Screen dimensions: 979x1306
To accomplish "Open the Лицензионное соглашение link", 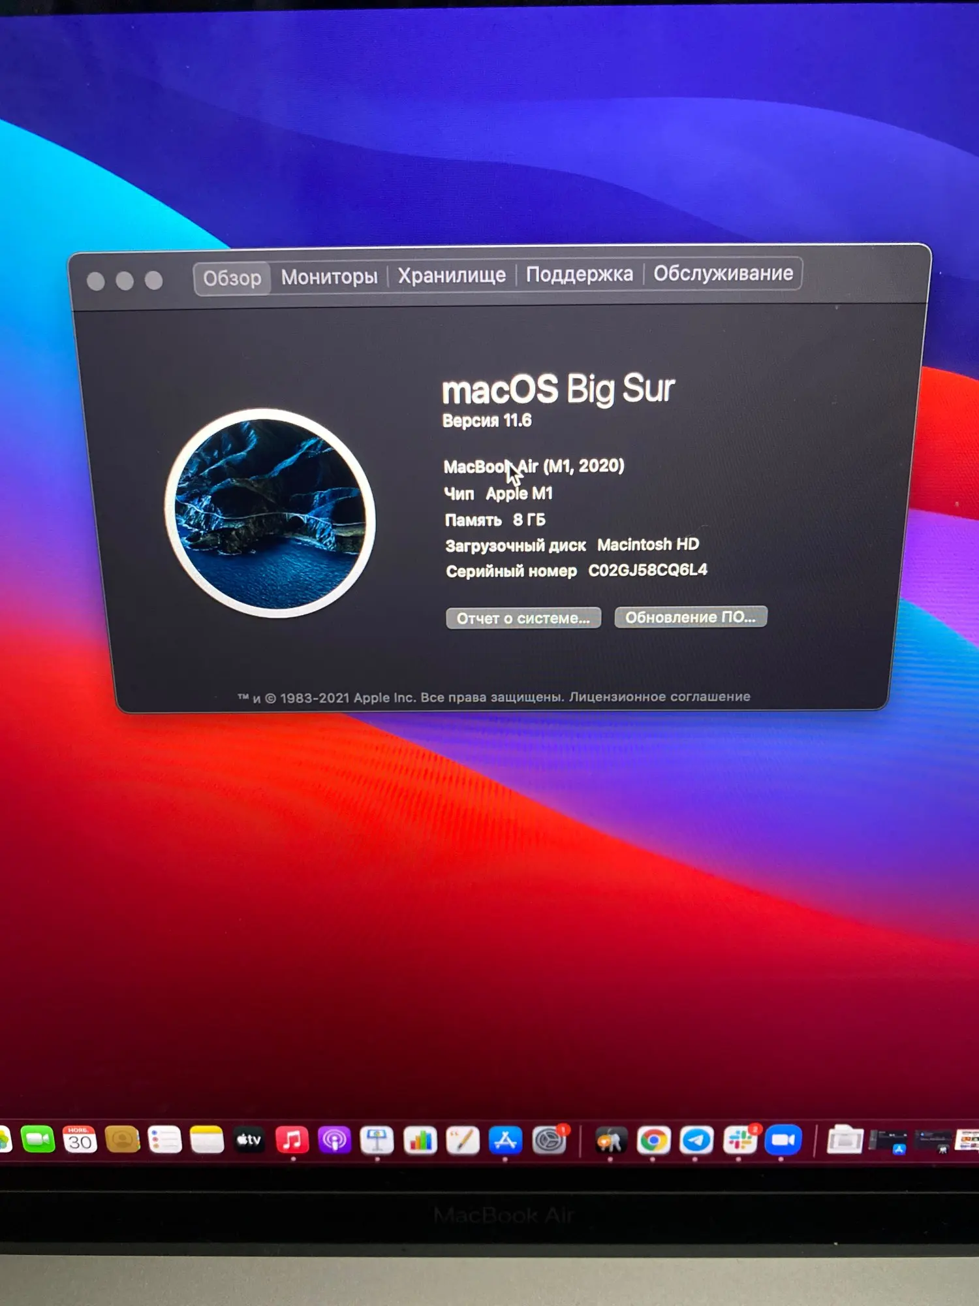I will click(x=659, y=697).
